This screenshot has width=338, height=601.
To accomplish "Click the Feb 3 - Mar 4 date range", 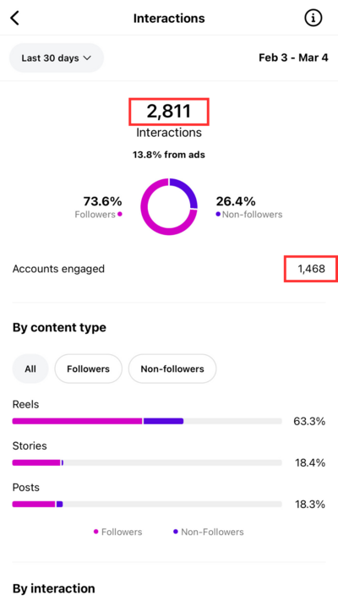I will pos(293,57).
